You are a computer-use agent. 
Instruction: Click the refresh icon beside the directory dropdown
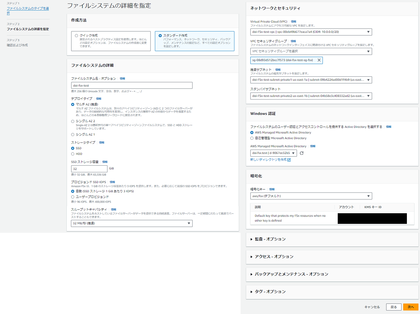pos(301,153)
